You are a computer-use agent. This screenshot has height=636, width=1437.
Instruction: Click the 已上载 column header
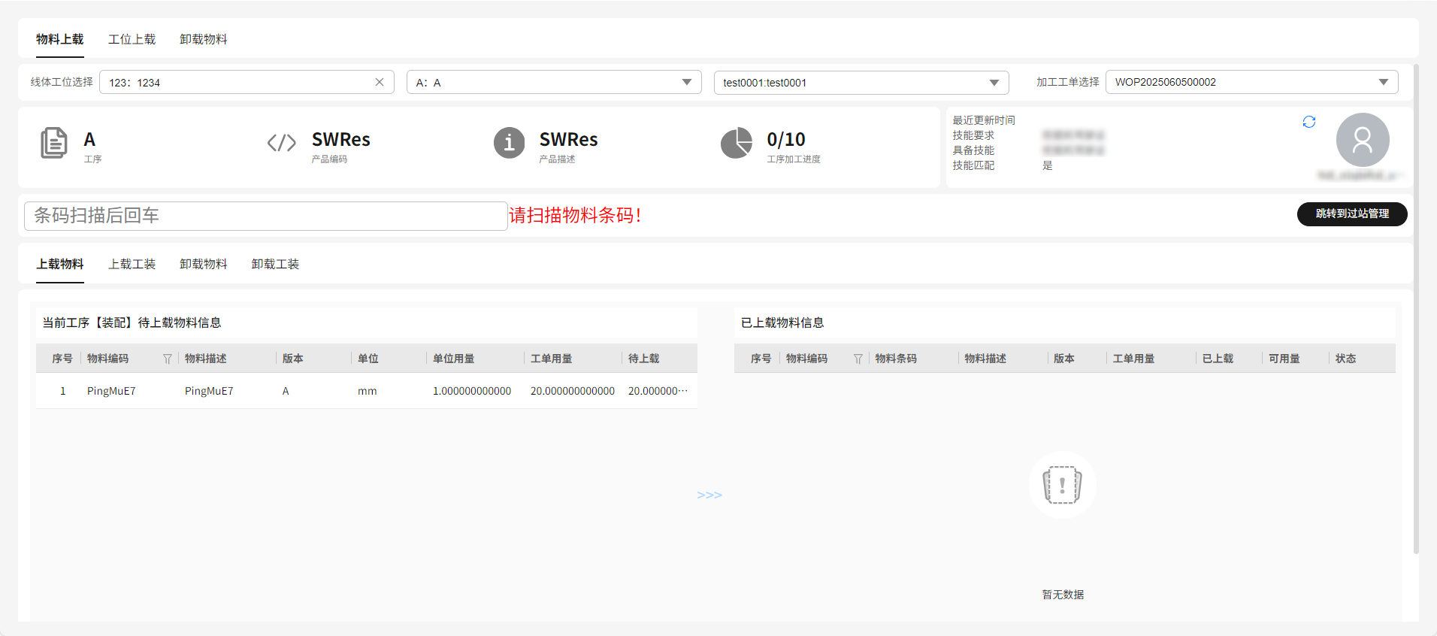pos(1218,359)
